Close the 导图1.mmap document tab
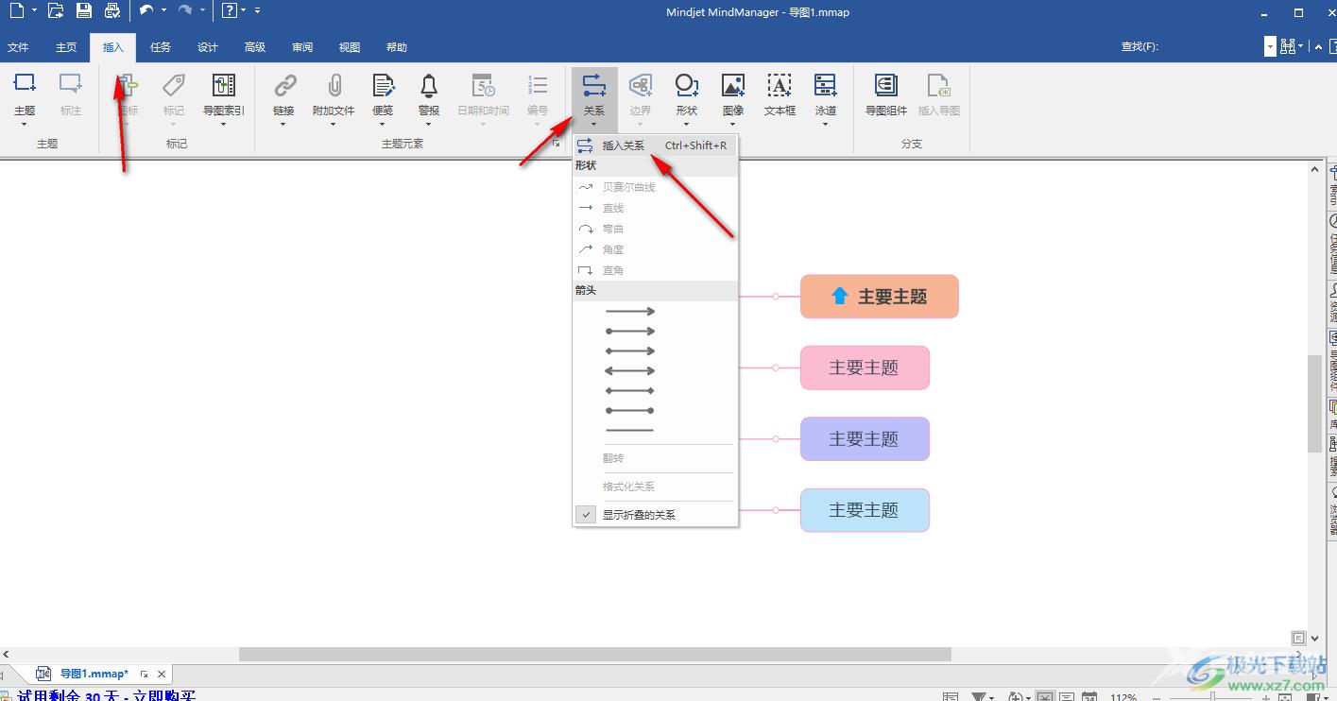The image size is (1337, 701). click(x=162, y=674)
